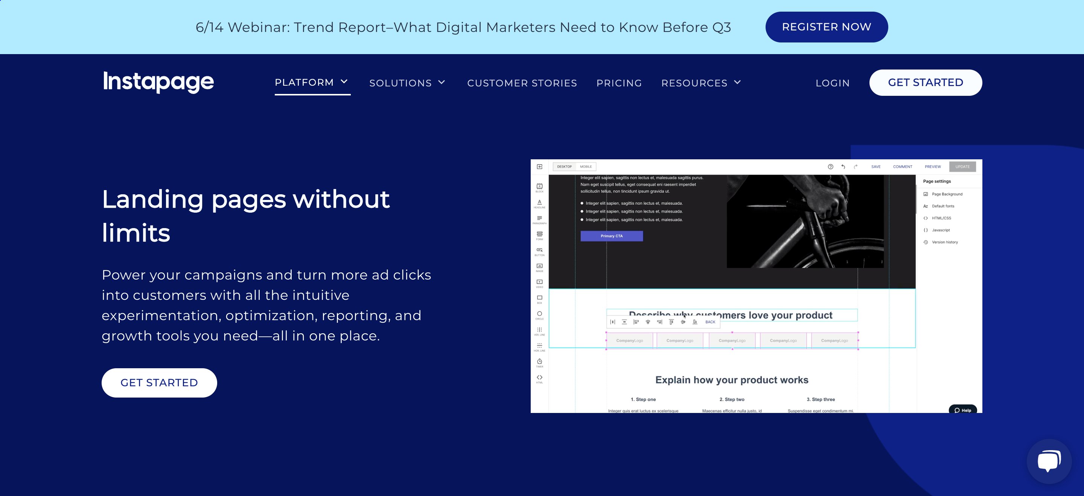This screenshot has width=1084, height=496.
Task: Click the editor screenshot preview image
Action: coord(756,286)
